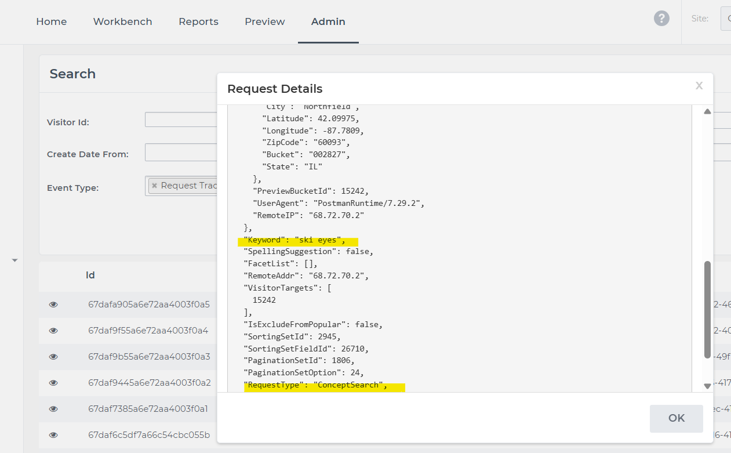Click the FacetList empty array line
The image size is (731, 453).
pos(281,264)
